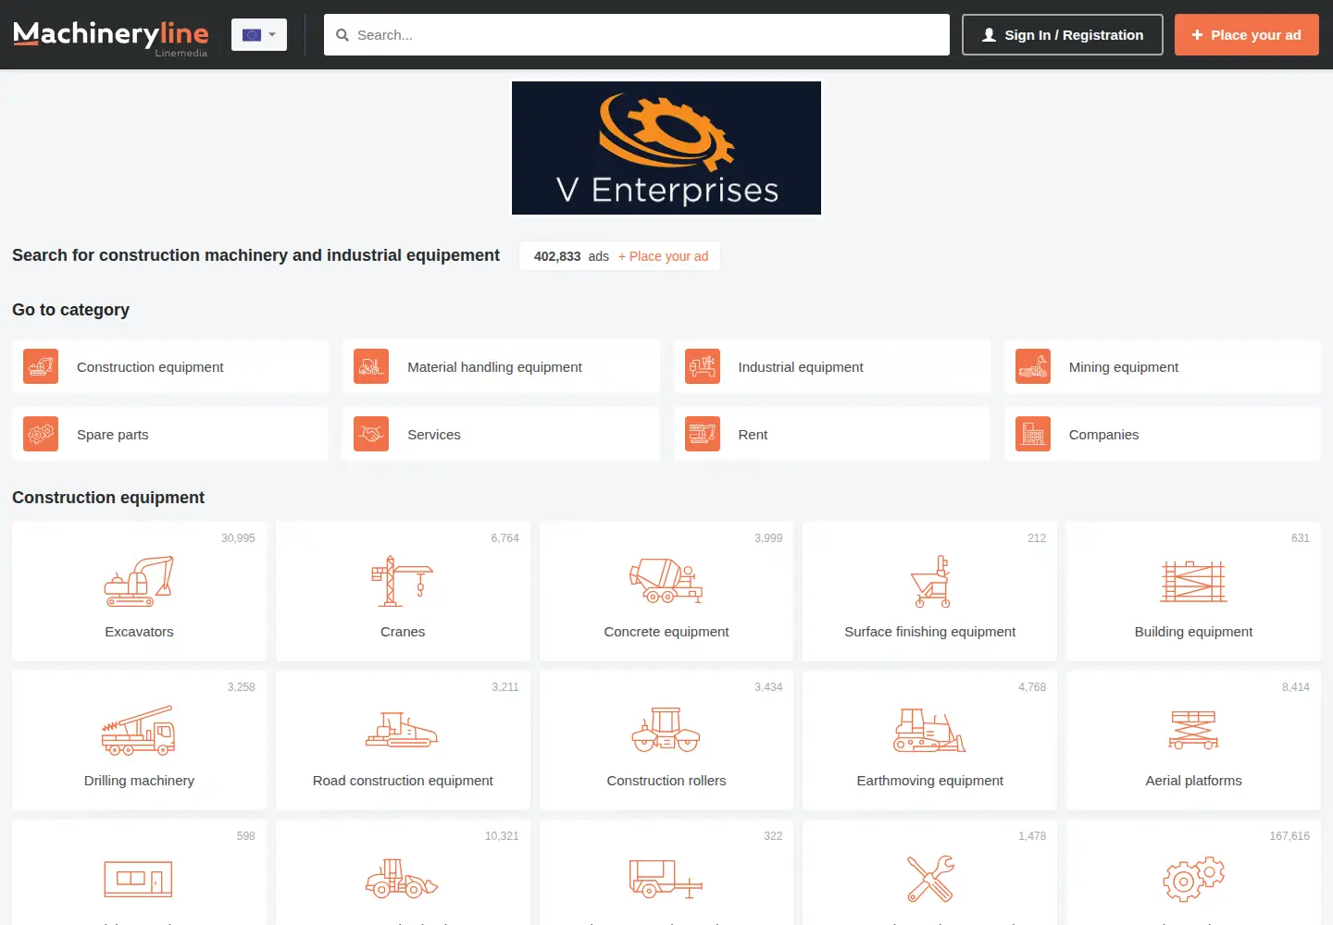The width and height of the screenshot is (1333, 925).
Task: Click the Construction equipment section heading
Action: (x=108, y=498)
